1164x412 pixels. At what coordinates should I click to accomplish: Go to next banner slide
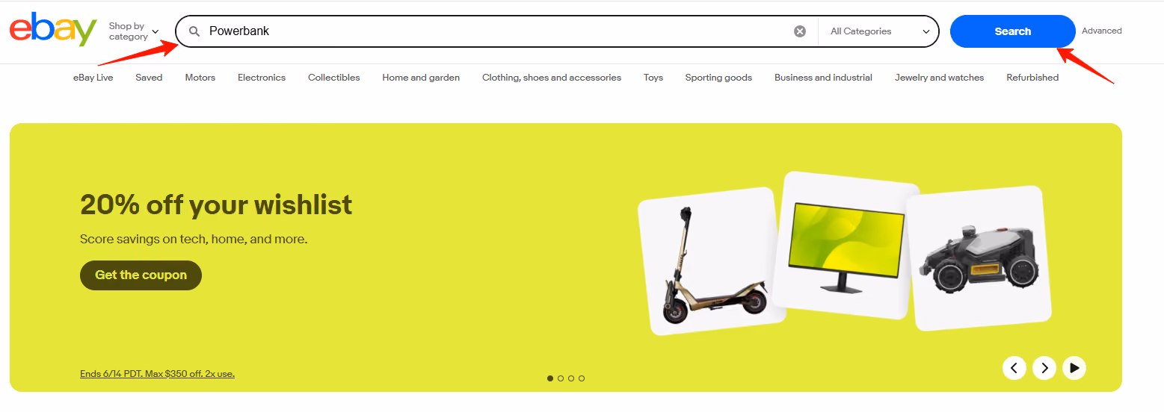point(1044,368)
